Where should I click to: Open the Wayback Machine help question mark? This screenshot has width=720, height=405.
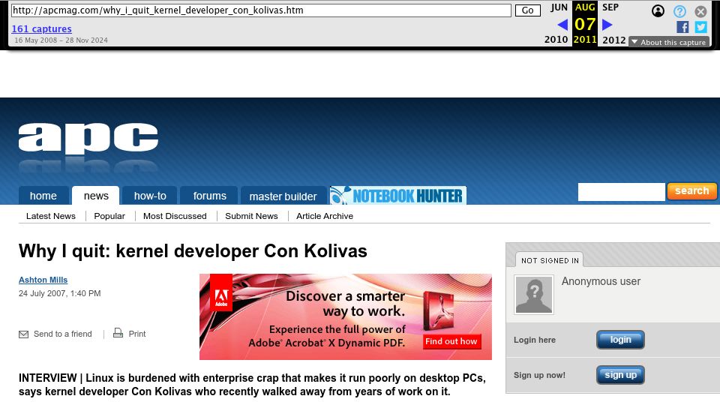tap(679, 11)
